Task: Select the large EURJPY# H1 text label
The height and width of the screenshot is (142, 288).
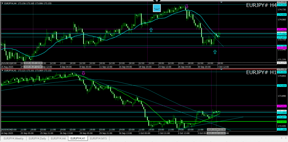Action: click(261, 72)
